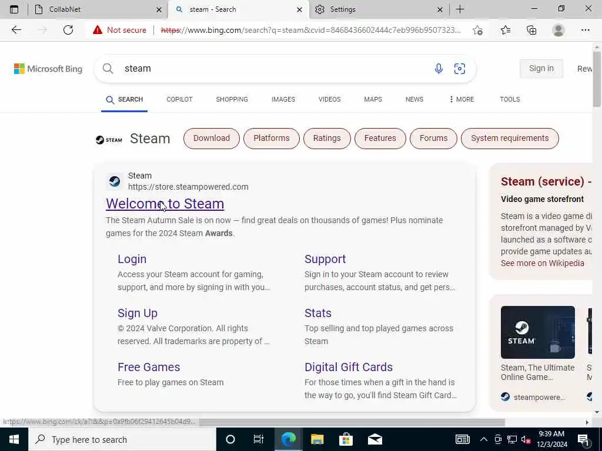This screenshot has width=602, height=451.
Task: Select the MAPS search tab
Action: pos(373,99)
